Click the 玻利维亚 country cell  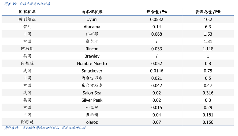click(x=27, y=19)
